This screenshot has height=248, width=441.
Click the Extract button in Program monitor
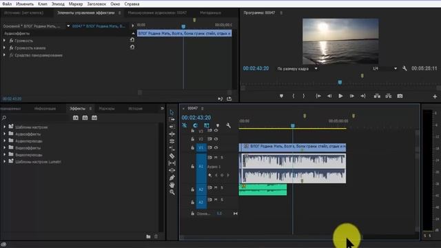[x=388, y=96]
